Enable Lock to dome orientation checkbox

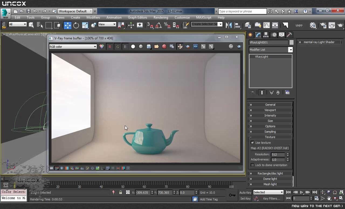pyautogui.click(x=252, y=165)
